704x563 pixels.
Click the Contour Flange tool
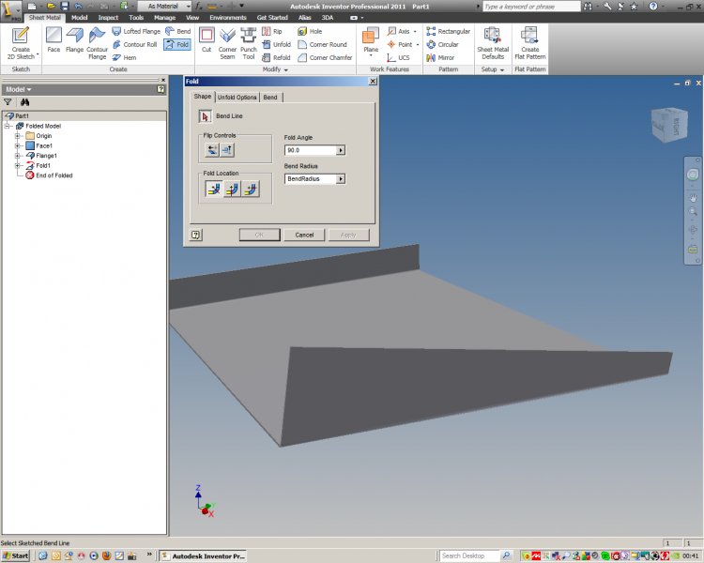click(x=98, y=39)
